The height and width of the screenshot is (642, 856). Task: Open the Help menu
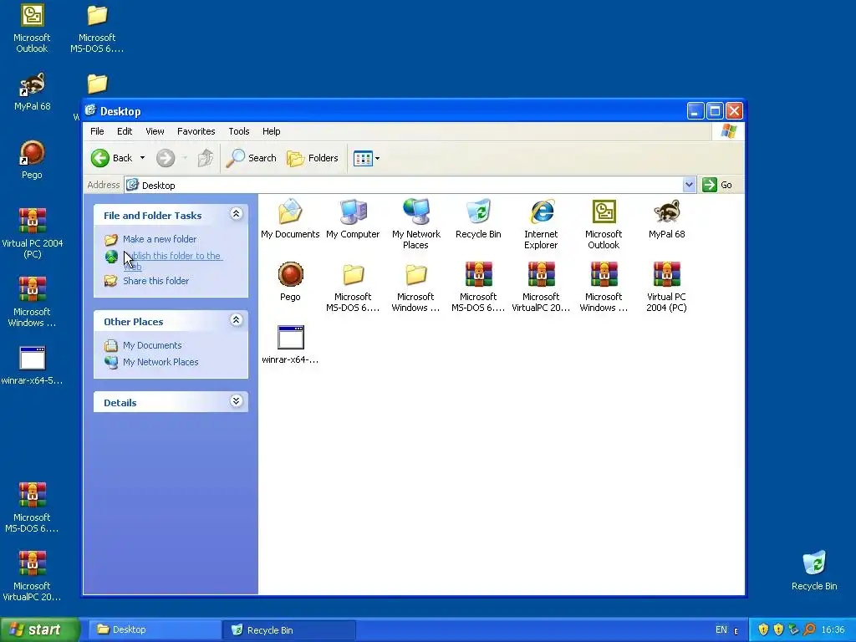[271, 131]
